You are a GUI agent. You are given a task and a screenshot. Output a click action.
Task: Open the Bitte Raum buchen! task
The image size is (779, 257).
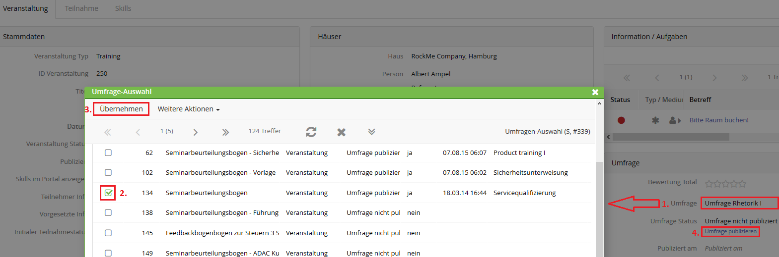click(x=719, y=120)
